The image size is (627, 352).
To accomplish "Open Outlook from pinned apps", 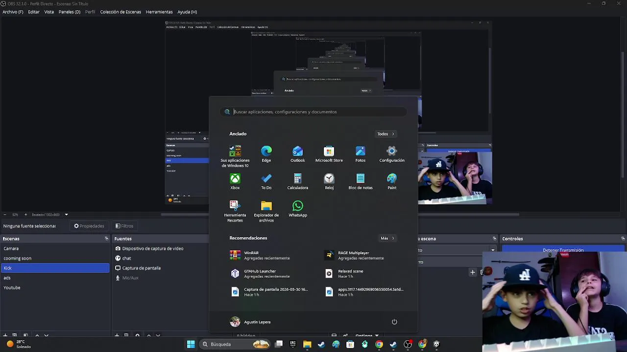I will point(297,154).
